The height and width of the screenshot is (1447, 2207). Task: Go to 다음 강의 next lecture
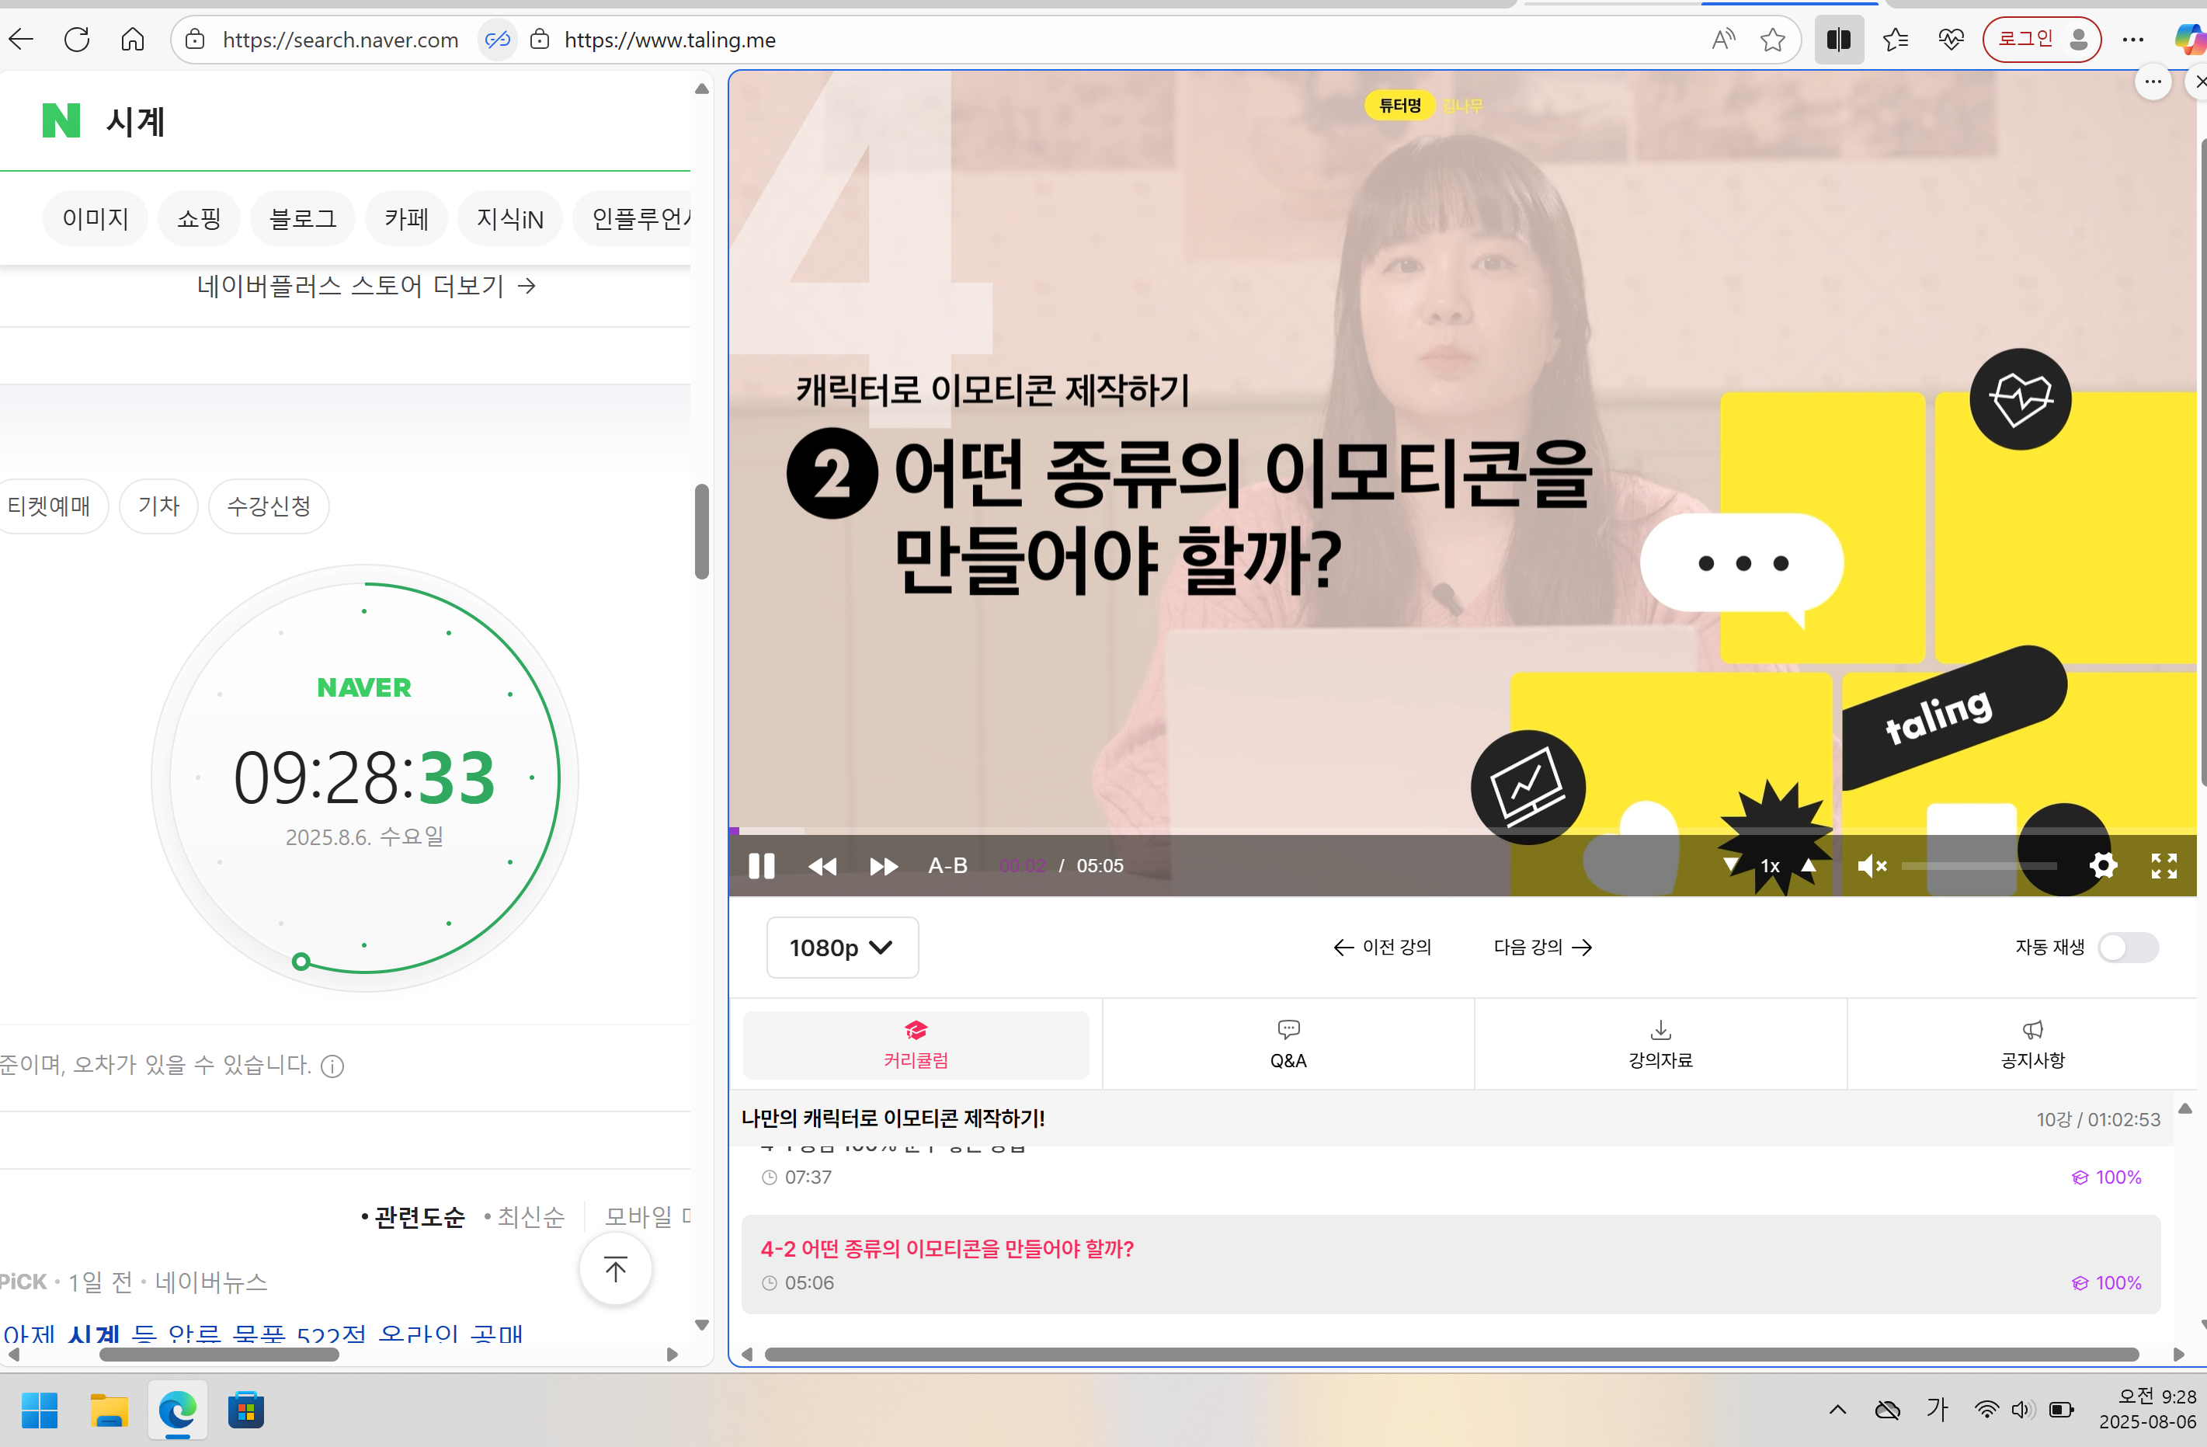[1542, 947]
